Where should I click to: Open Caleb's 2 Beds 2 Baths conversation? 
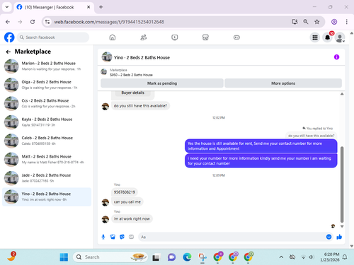47,141
